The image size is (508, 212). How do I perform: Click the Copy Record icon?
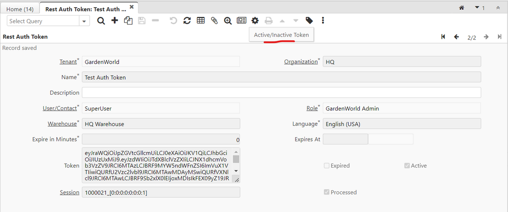point(128,21)
